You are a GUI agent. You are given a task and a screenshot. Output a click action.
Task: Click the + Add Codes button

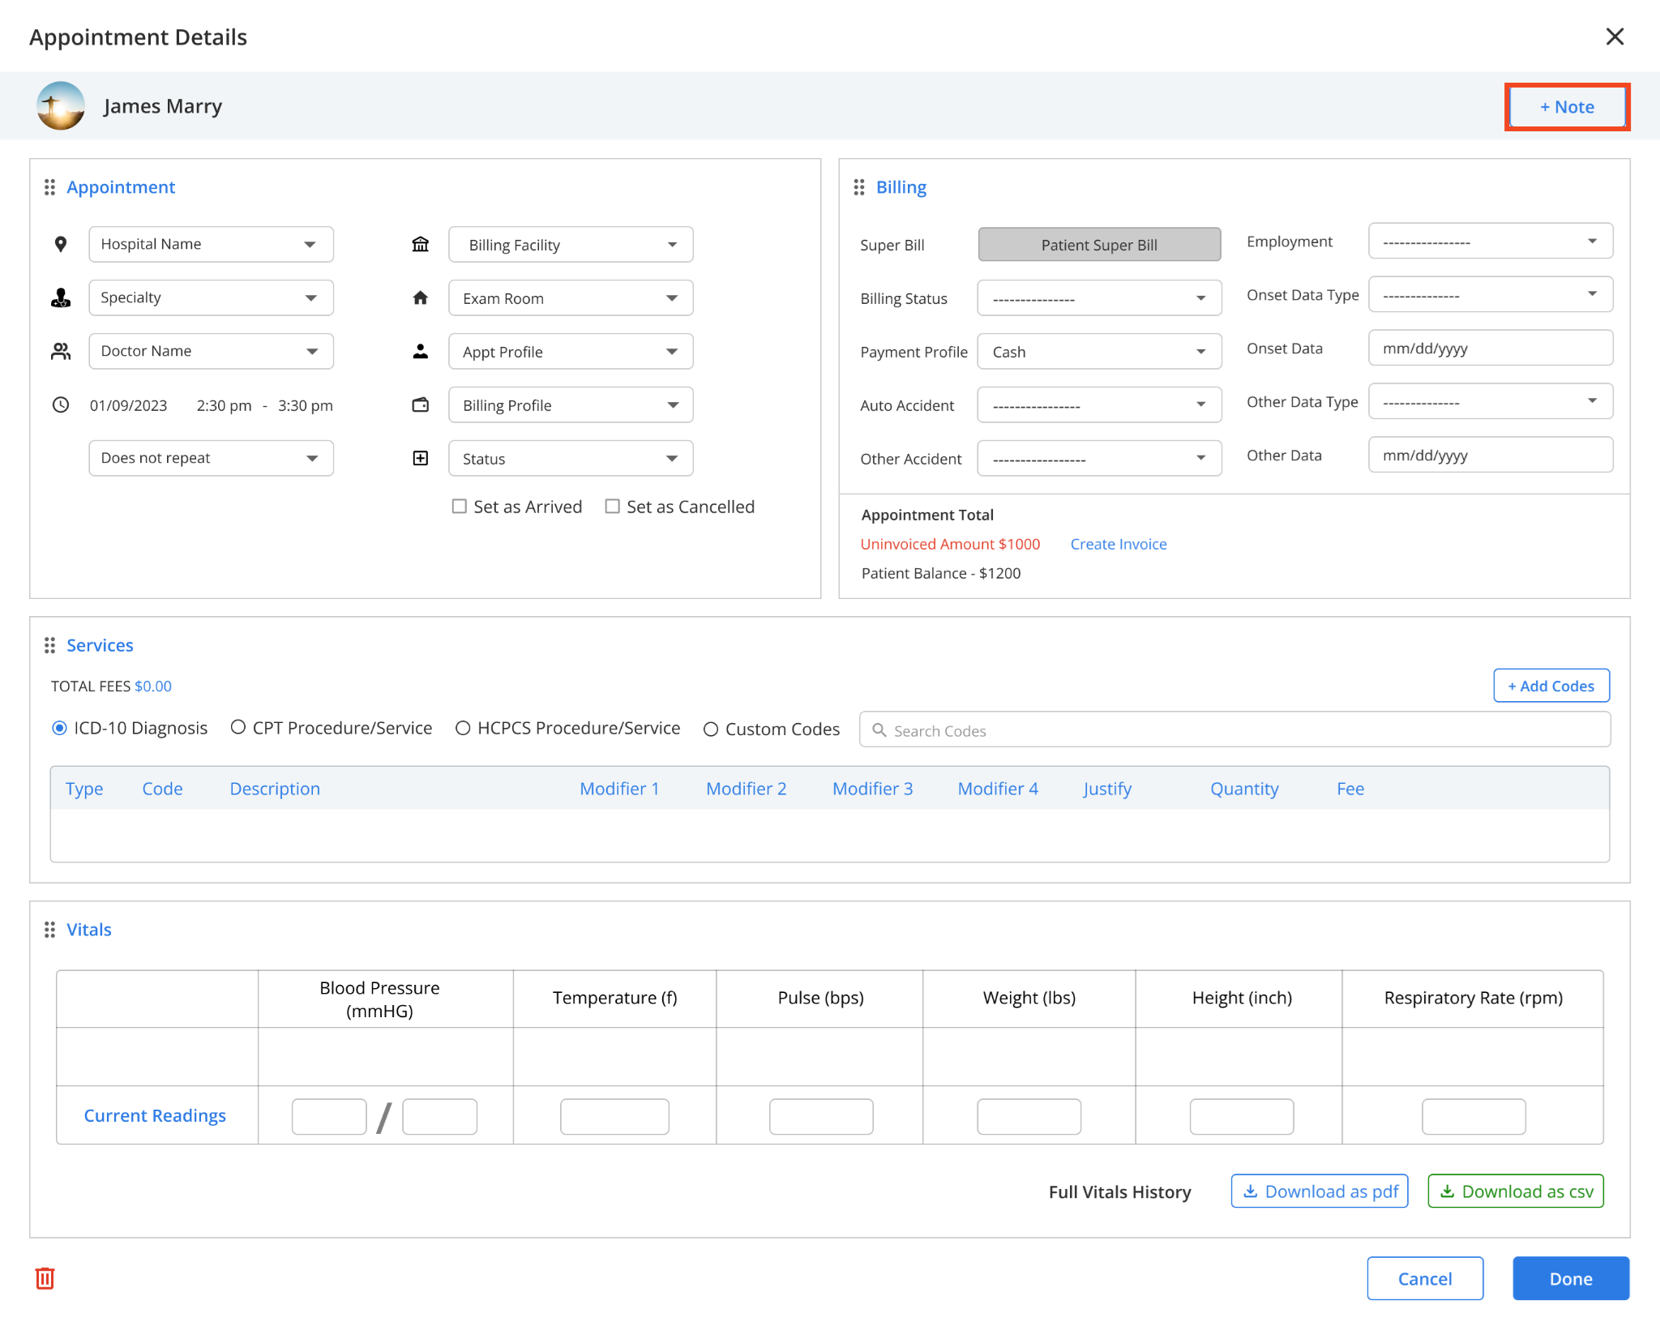[x=1551, y=686]
